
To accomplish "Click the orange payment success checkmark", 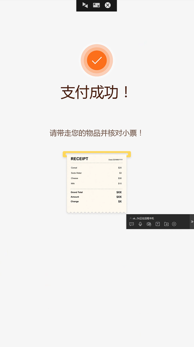I will [x=97, y=61].
